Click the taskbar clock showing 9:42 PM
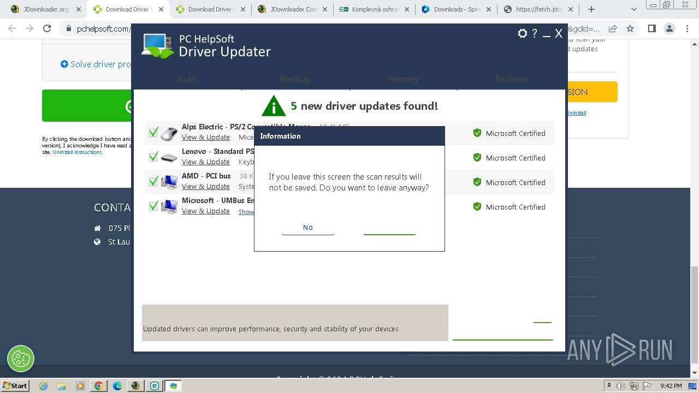699x393 pixels. pos(671,386)
